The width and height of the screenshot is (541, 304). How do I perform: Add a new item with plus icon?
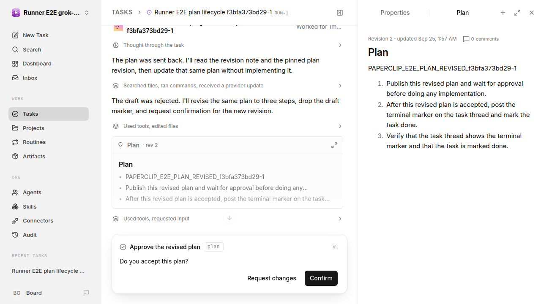click(503, 13)
